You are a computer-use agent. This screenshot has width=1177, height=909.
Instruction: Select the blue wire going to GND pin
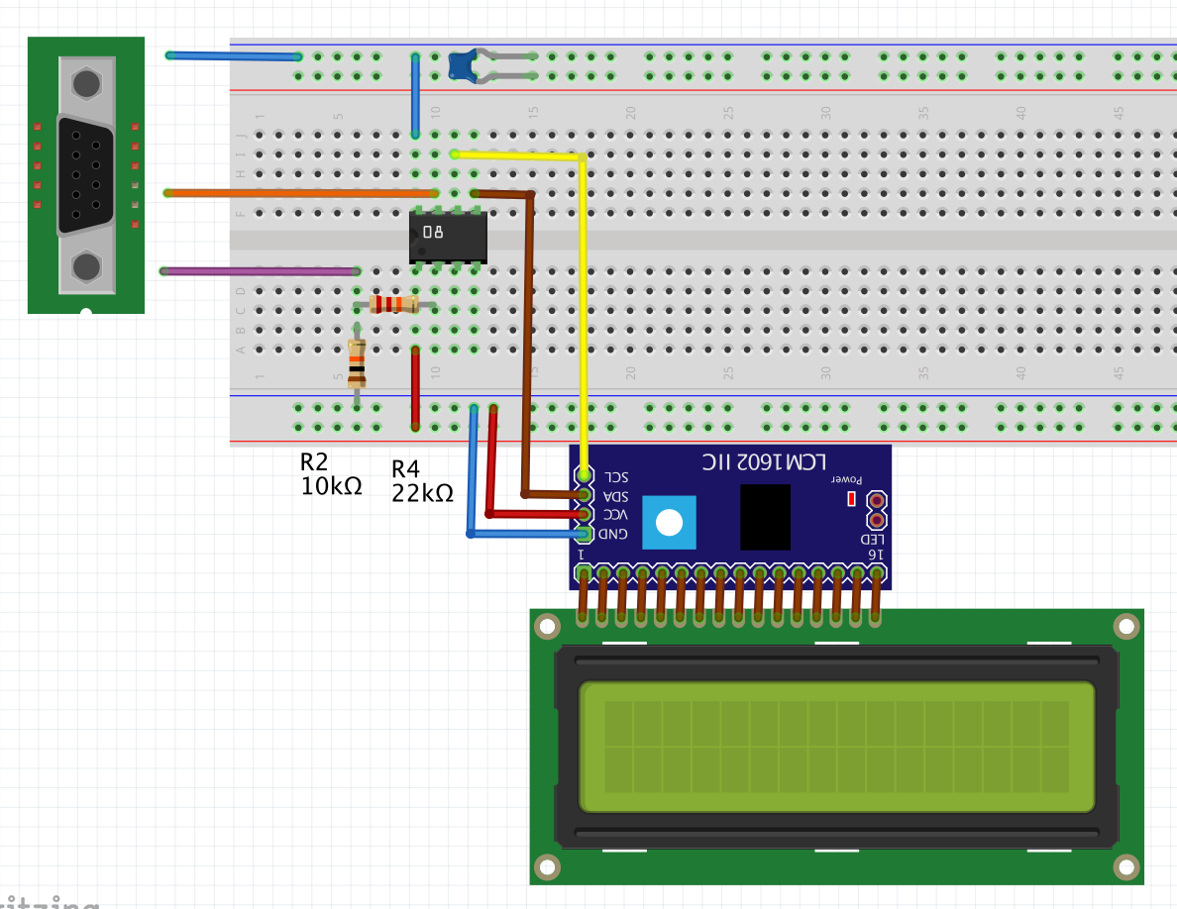click(472, 475)
